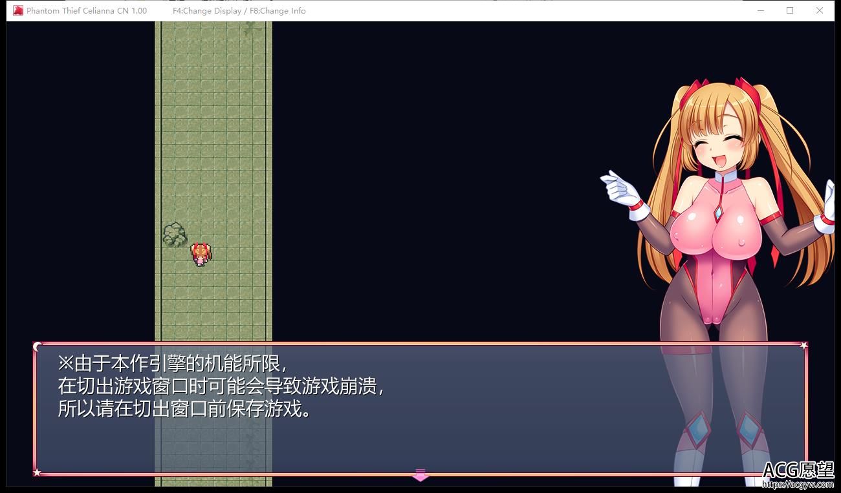841x493 pixels.
Task: Close the game window
Action: click(820, 10)
